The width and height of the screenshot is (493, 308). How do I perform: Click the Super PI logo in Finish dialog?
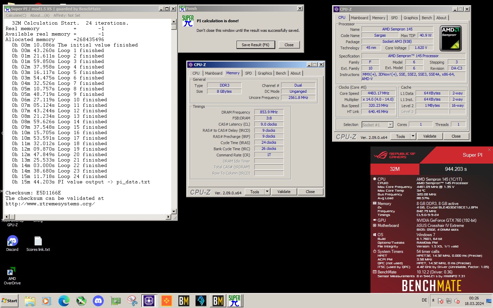(188, 21)
